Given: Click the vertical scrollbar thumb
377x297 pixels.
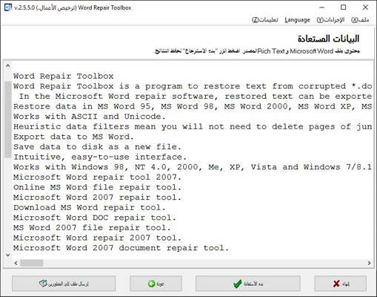Looking at the screenshot, I should point(8,120).
